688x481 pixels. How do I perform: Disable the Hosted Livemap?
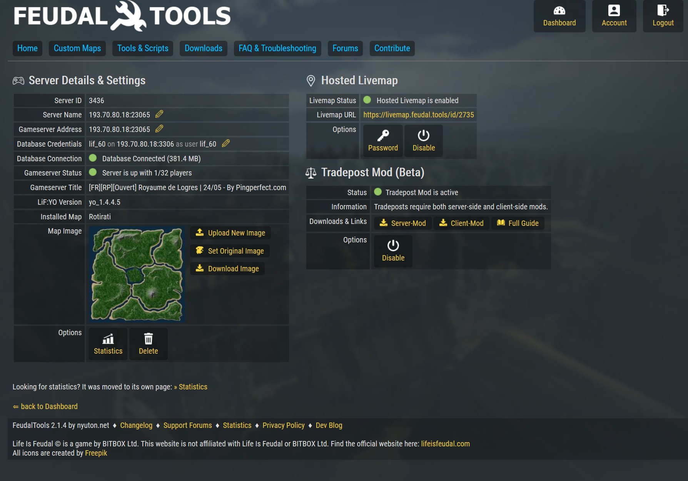coord(423,141)
